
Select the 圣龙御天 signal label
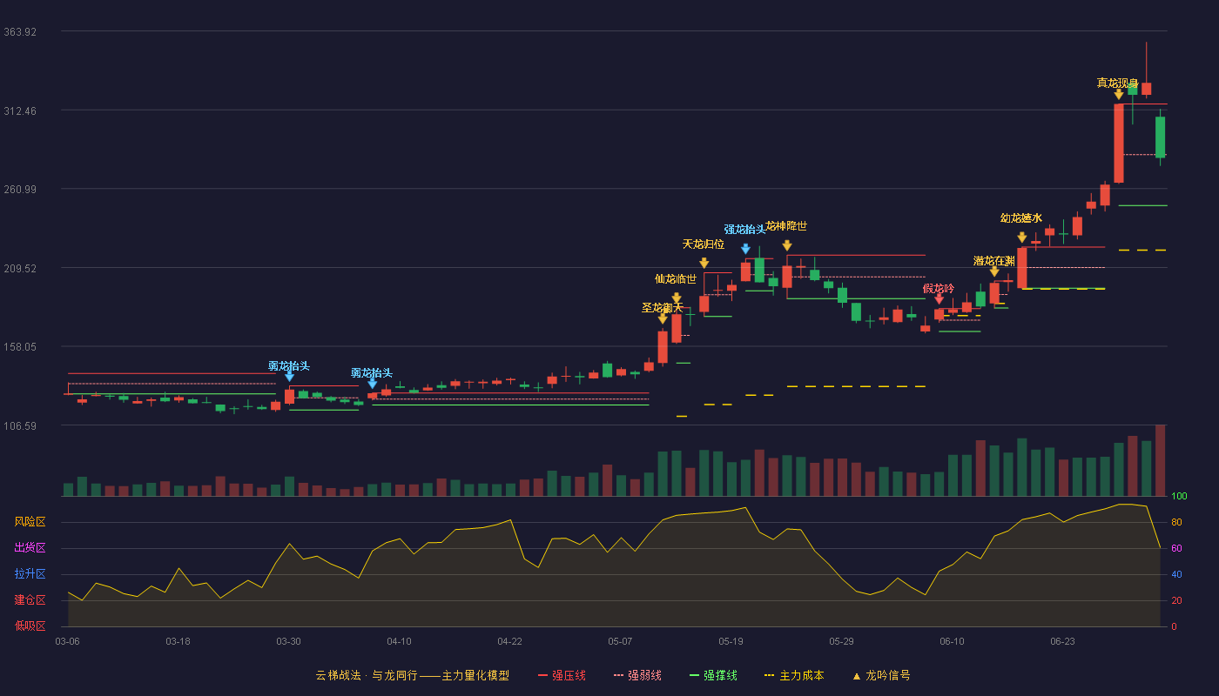663,307
